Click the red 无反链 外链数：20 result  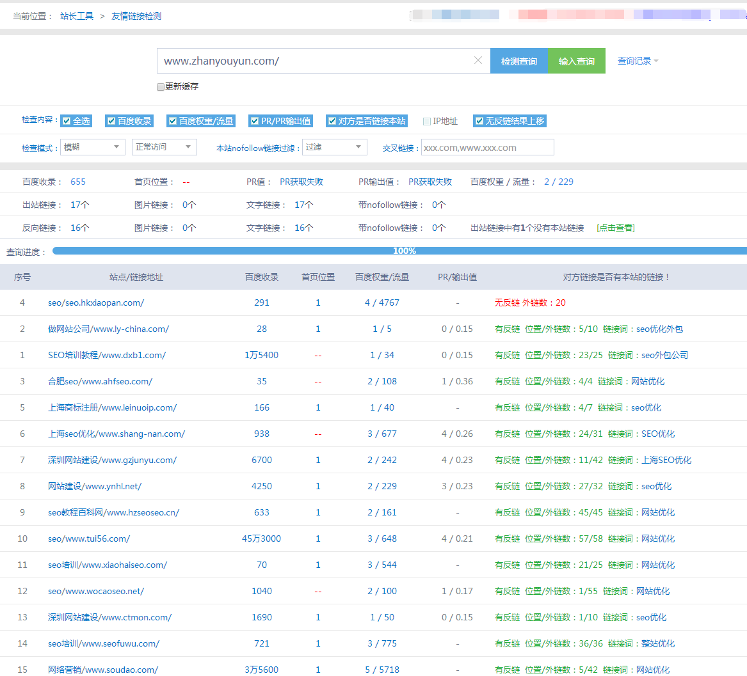[530, 303]
